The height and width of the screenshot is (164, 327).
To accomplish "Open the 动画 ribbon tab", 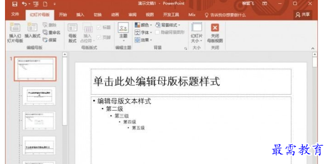I will [115, 14].
